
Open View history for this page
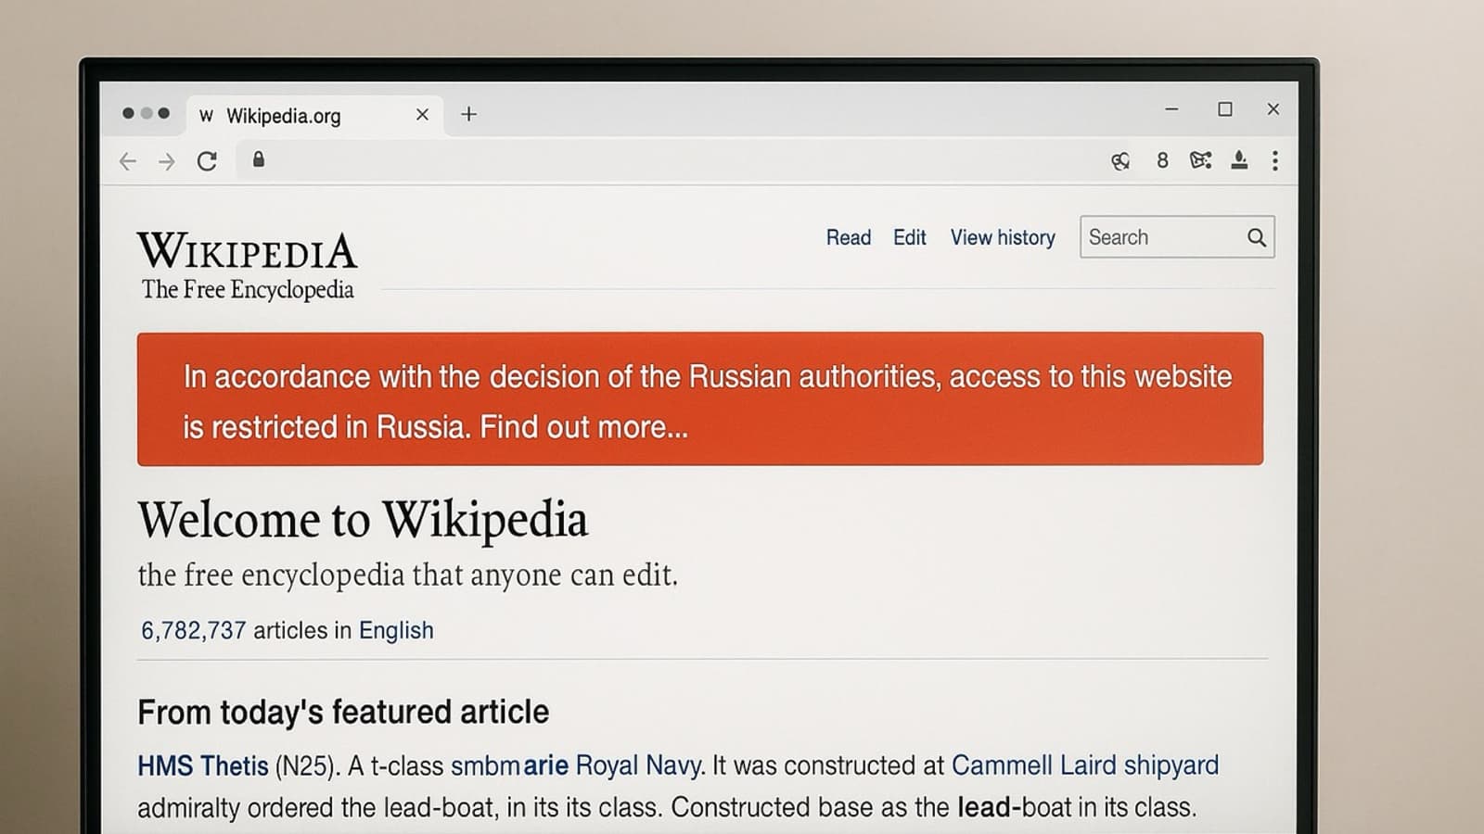pos(1003,237)
